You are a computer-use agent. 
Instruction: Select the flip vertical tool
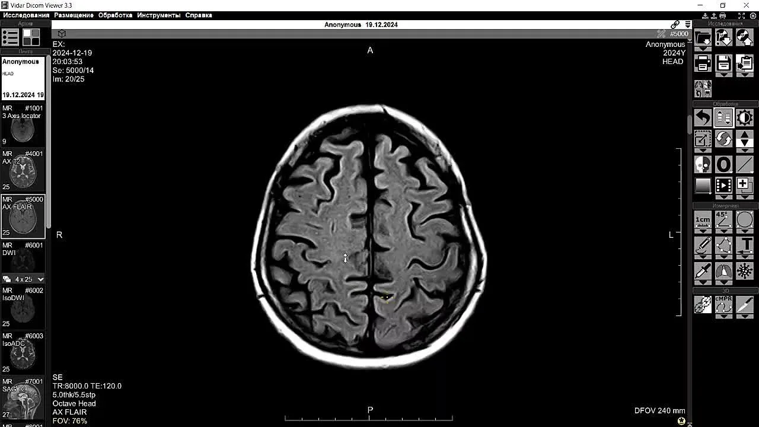pyautogui.click(x=744, y=139)
